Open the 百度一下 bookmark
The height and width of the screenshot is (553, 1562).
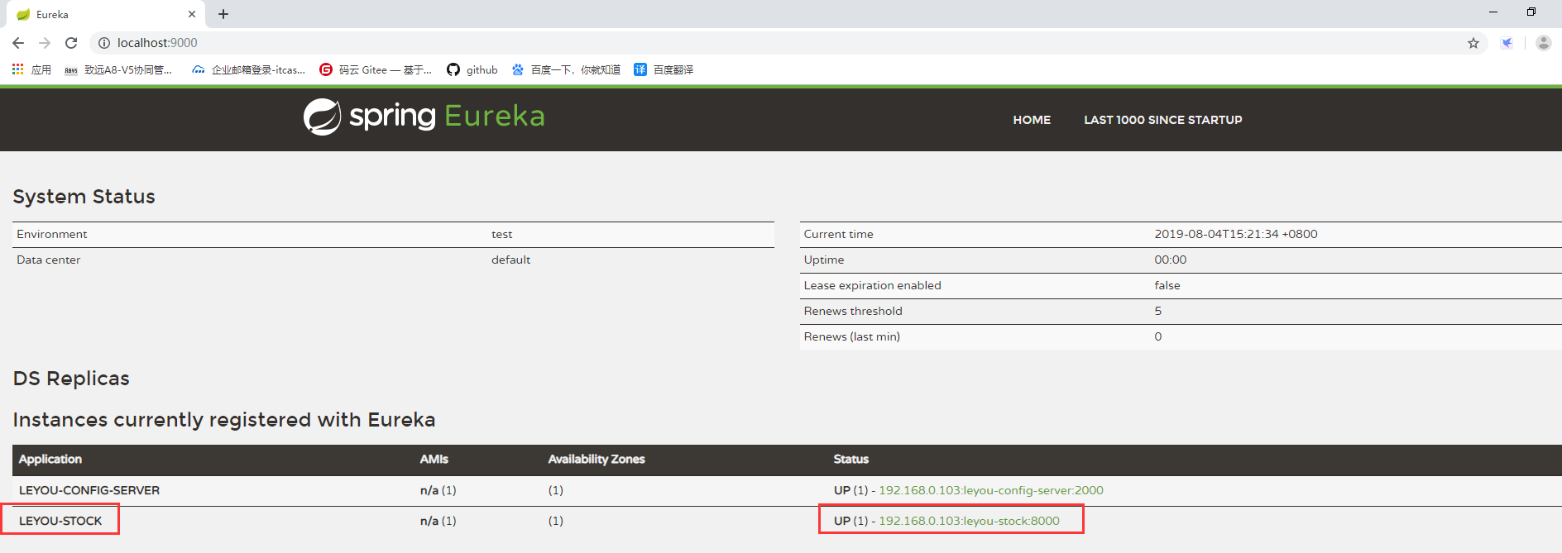pyautogui.click(x=566, y=69)
